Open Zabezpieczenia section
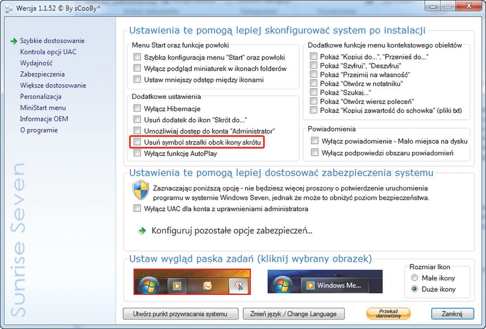This screenshot has height=329, width=486. [42, 74]
